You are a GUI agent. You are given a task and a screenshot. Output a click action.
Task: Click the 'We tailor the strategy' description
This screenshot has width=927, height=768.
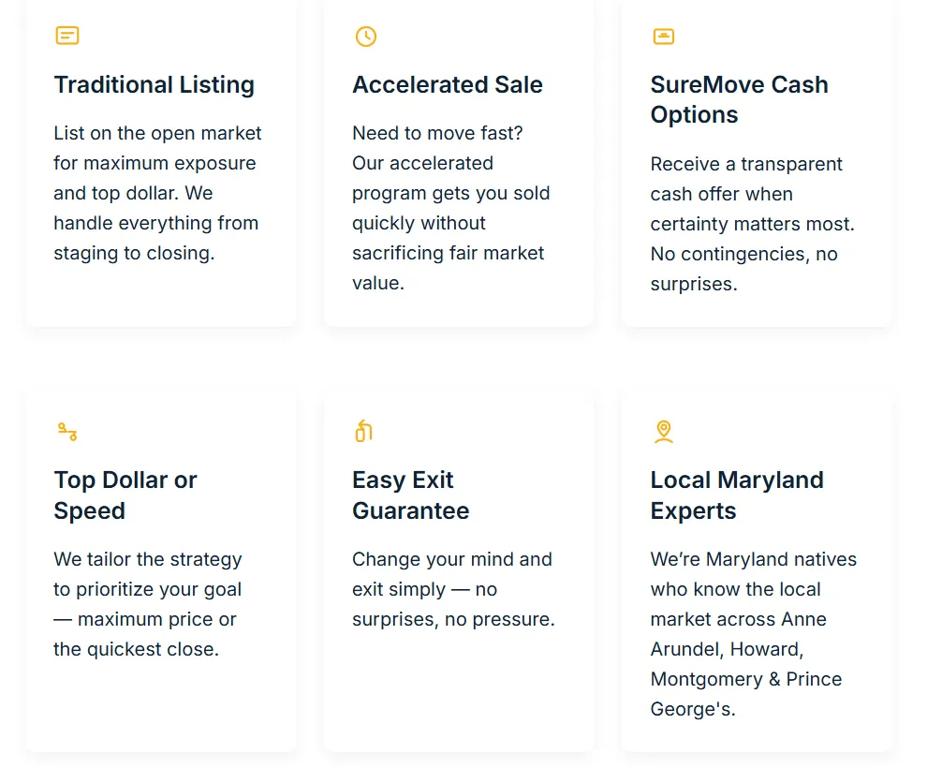[147, 604]
